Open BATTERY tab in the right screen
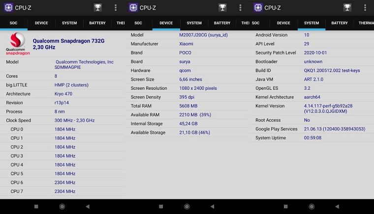The image size is (374, 214). pos(340,23)
